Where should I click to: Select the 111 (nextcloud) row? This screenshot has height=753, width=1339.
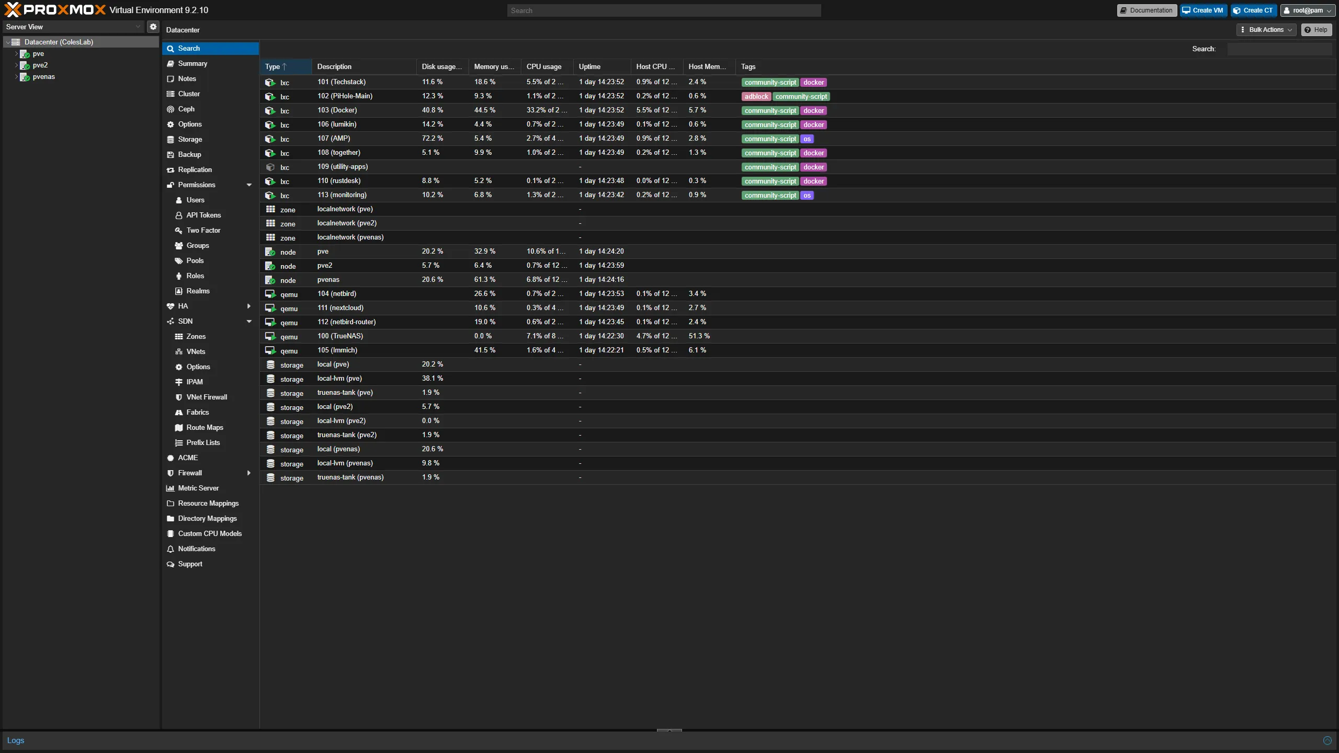(x=798, y=308)
